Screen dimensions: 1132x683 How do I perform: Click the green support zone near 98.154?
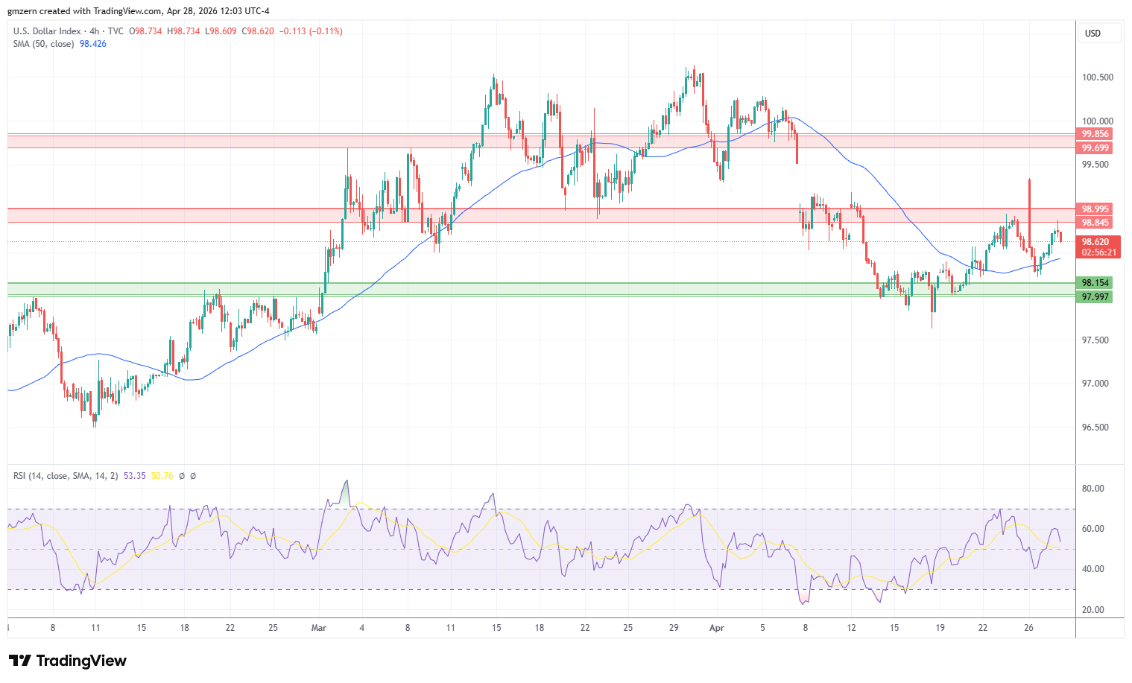point(541,289)
